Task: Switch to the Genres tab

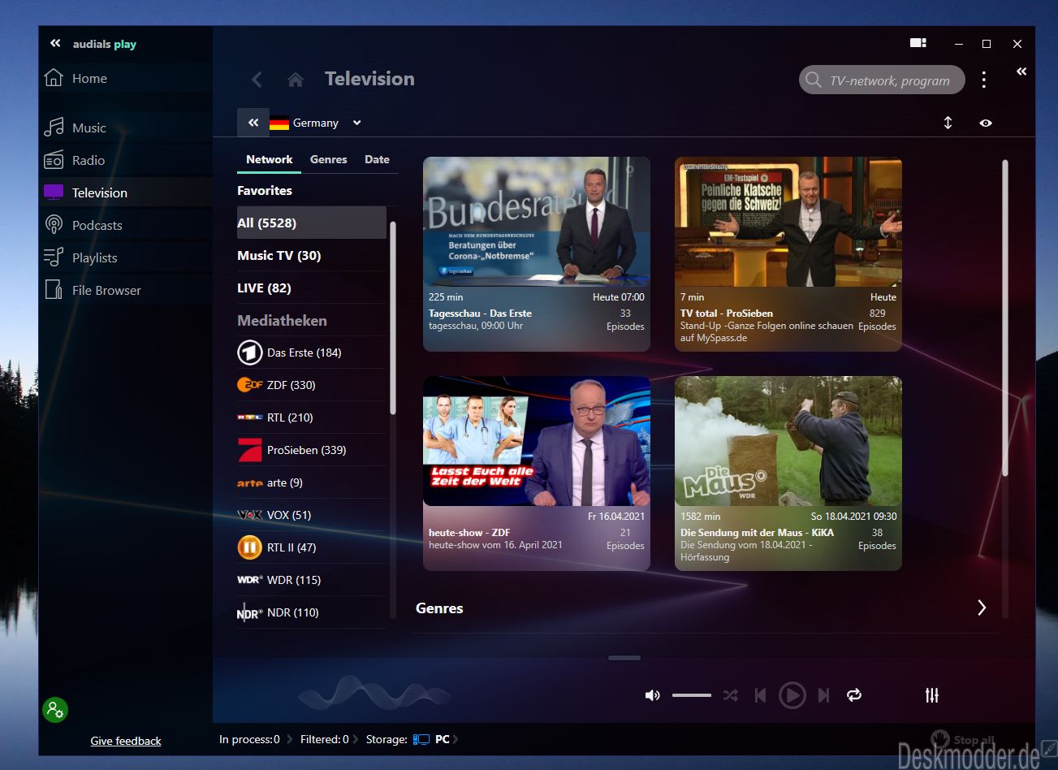Action: pyautogui.click(x=329, y=159)
